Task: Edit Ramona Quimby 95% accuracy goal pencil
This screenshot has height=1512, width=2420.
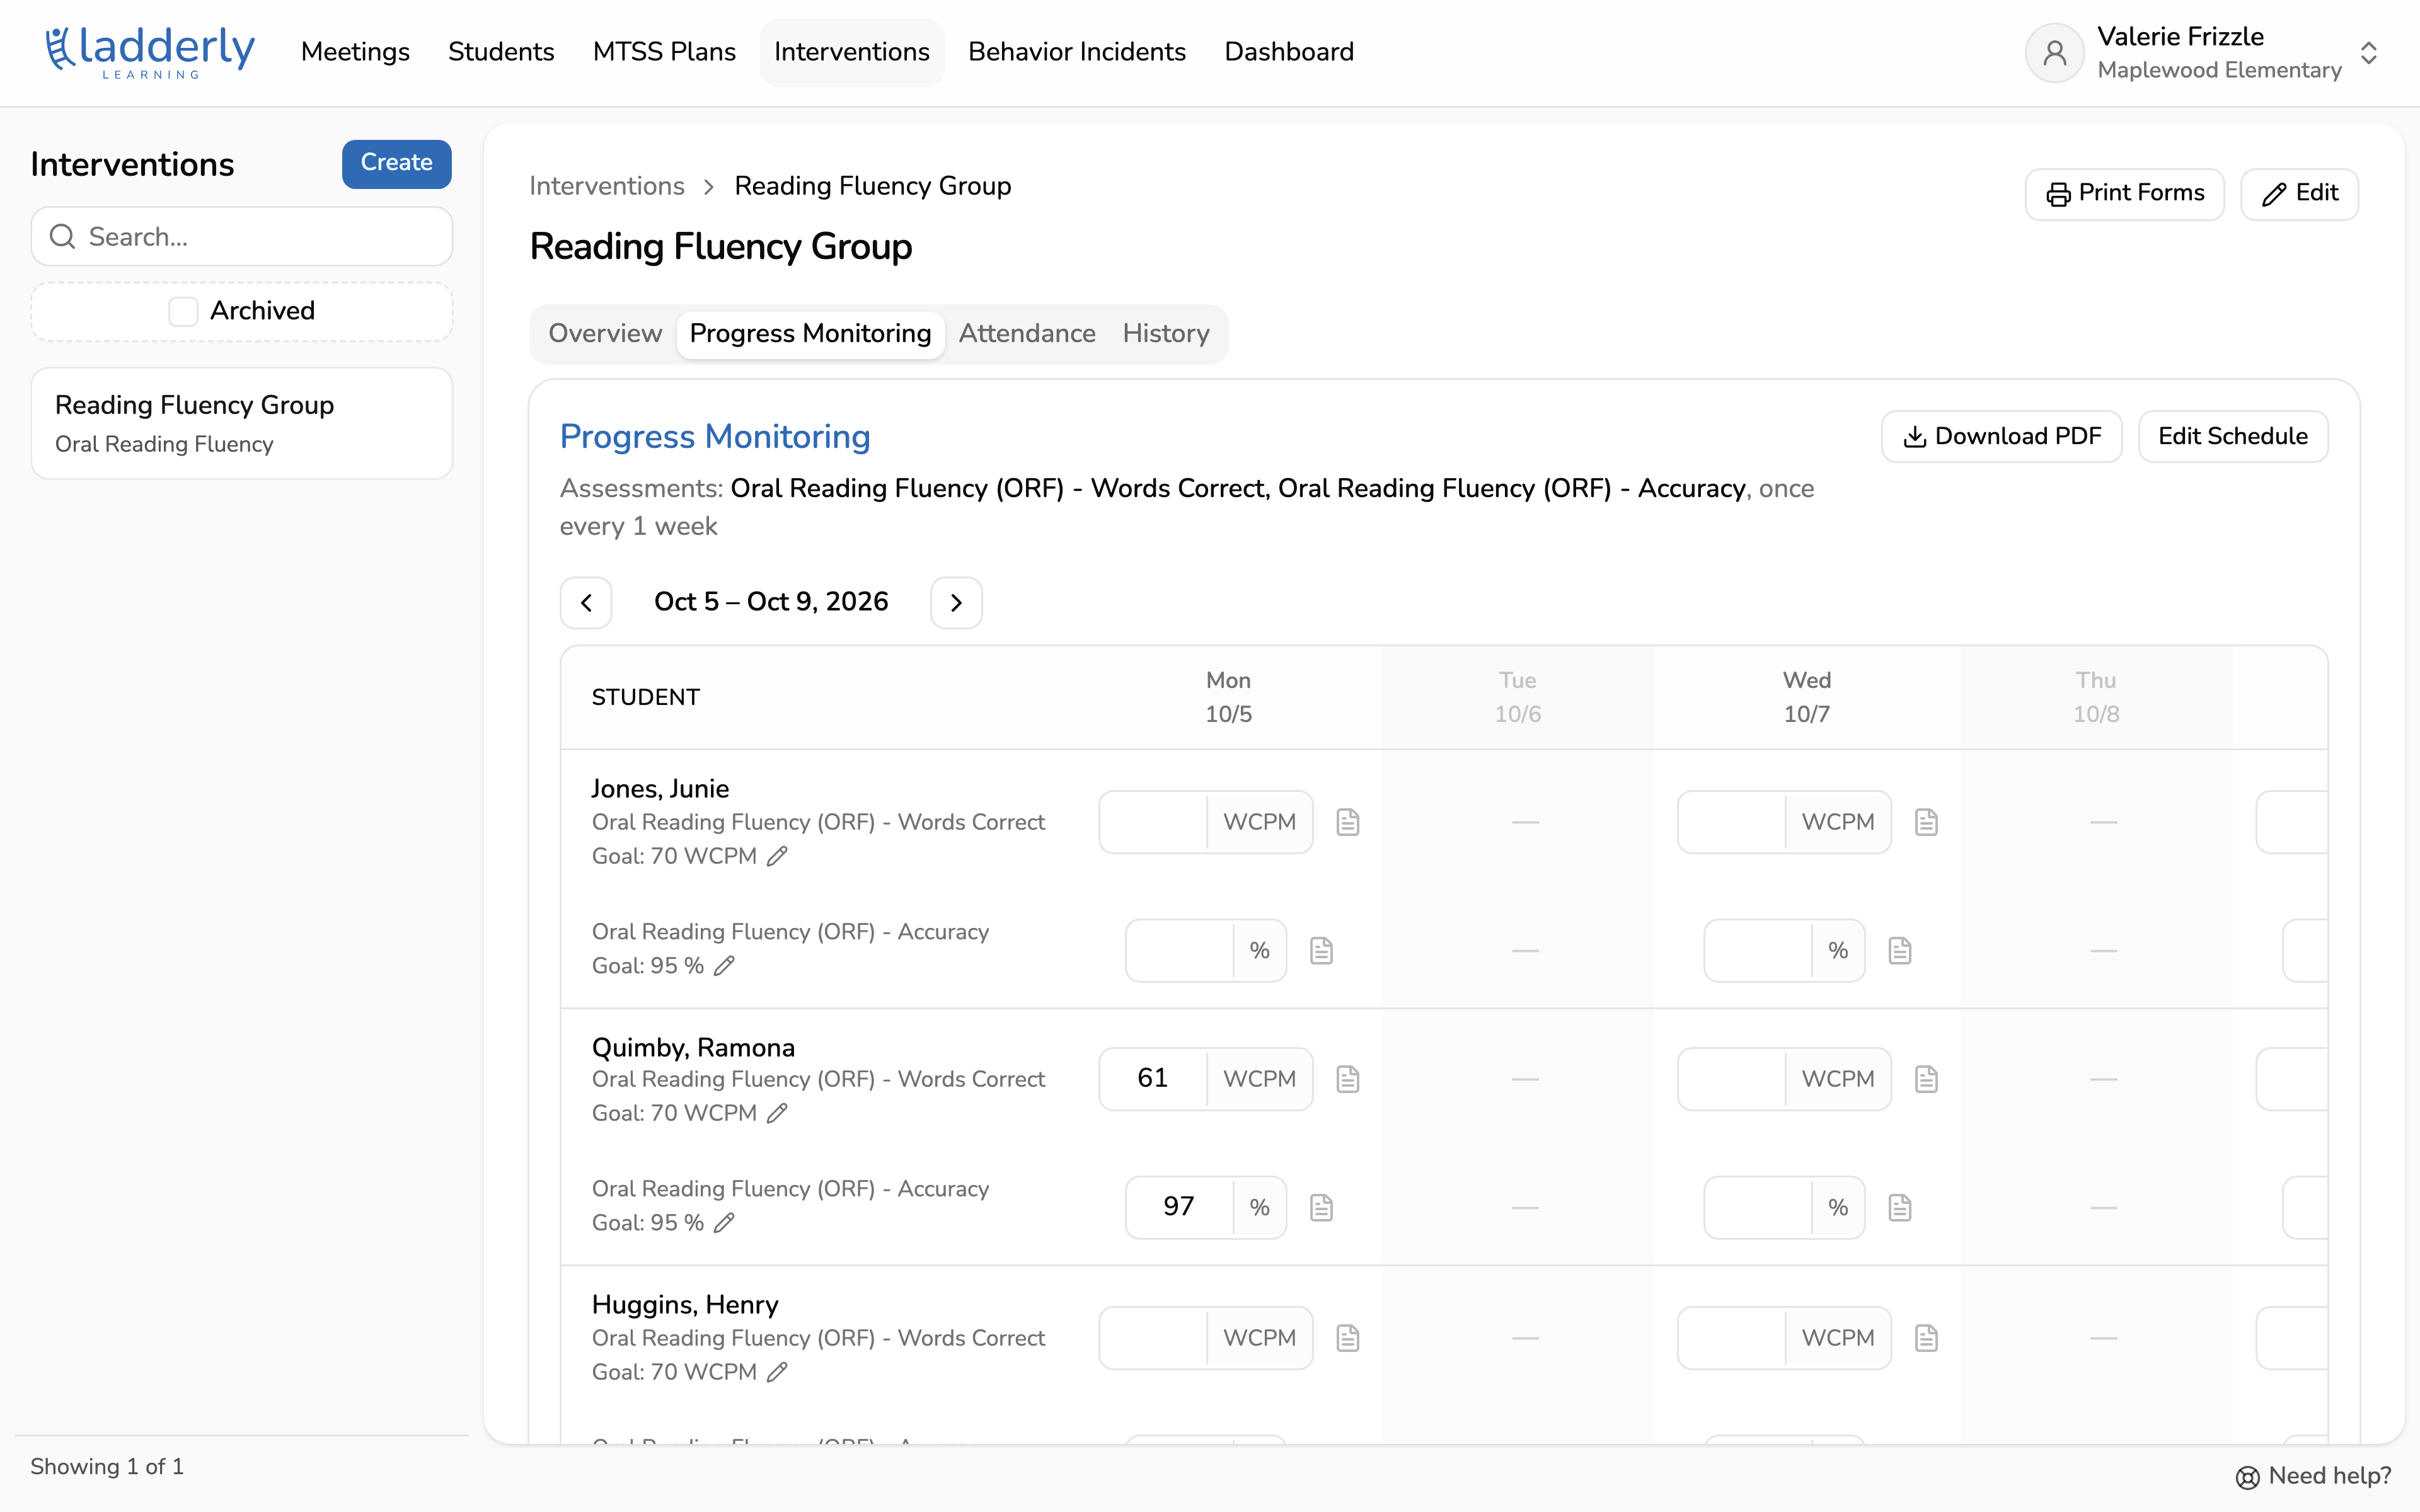Action: tap(724, 1223)
